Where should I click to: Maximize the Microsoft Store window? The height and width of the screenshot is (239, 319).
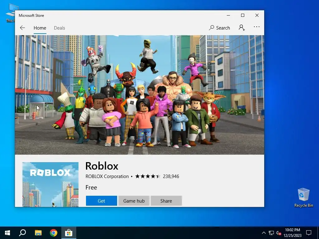point(242,15)
